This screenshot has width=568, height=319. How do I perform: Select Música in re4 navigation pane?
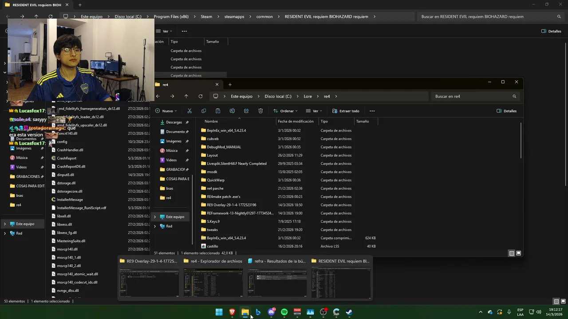point(172,151)
